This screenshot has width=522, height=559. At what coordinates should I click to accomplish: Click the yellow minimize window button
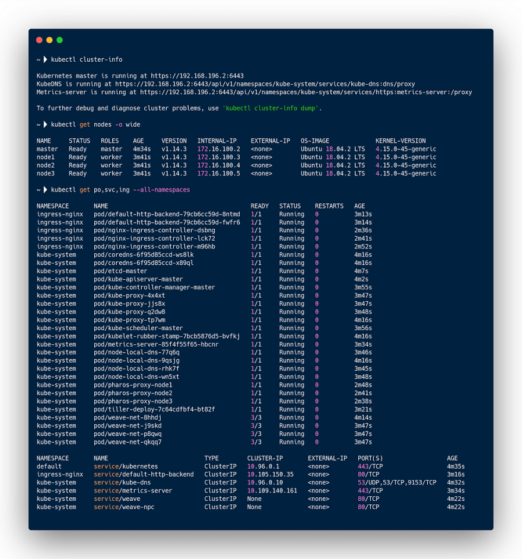pyautogui.click(x=50, y=40)
